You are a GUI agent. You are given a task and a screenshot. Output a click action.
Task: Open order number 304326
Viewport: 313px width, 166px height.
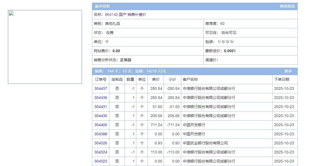coord(101,143)
